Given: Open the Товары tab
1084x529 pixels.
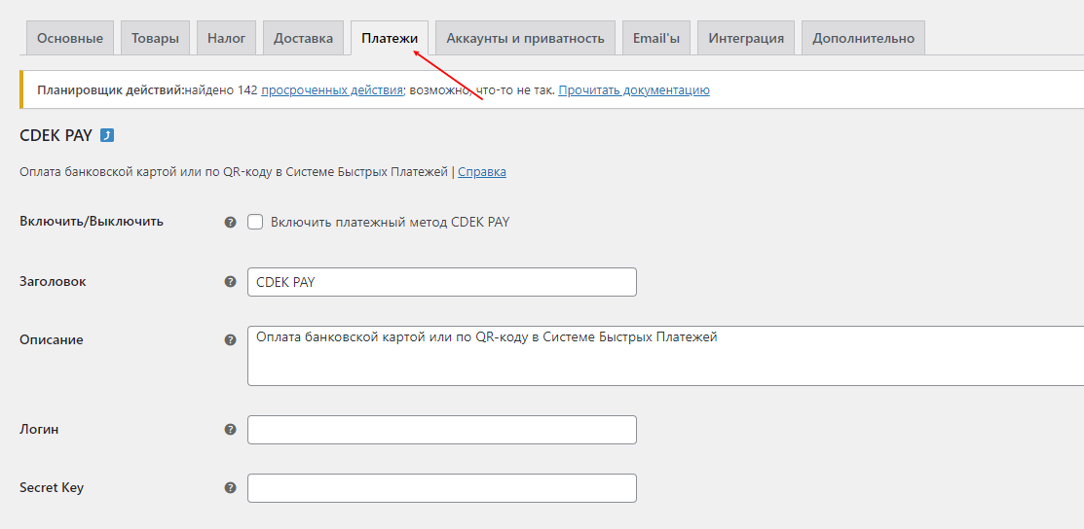Looking at the screenshot, I should 156,38.
